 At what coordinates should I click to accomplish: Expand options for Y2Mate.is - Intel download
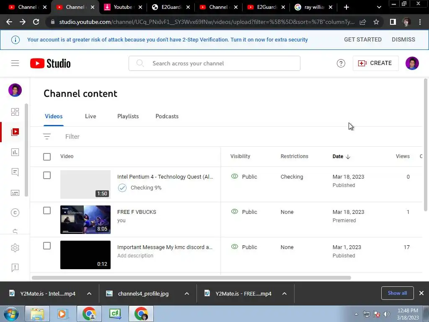point(89,293)
